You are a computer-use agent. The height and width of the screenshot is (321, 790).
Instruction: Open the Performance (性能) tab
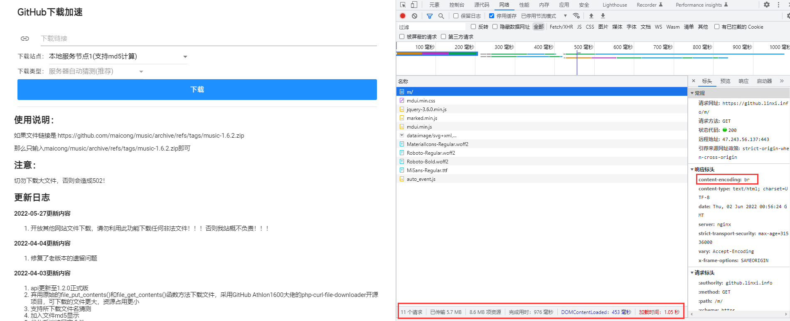pyautogui.click(x=524, y=5)
